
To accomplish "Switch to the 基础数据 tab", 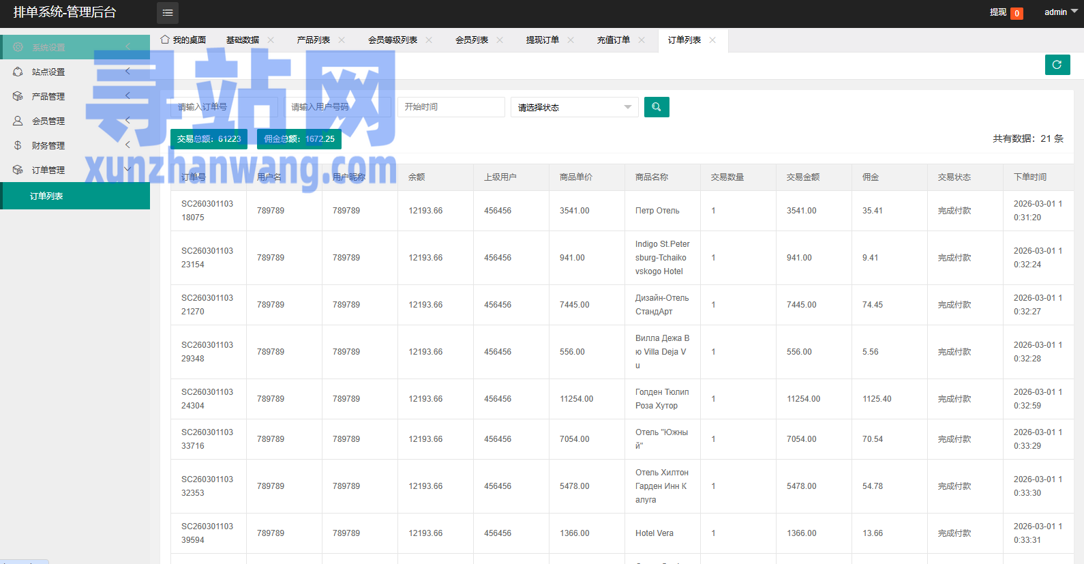I will coord(243,40).
